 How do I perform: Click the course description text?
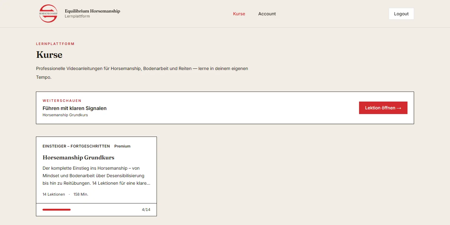point(96,176)
